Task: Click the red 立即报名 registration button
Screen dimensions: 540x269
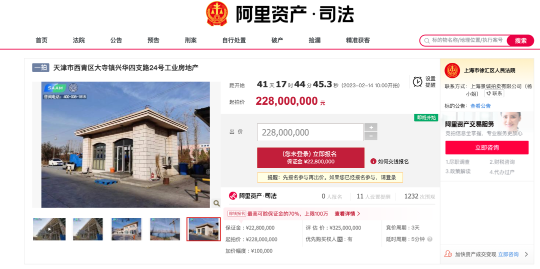Action: coord(310,158)
